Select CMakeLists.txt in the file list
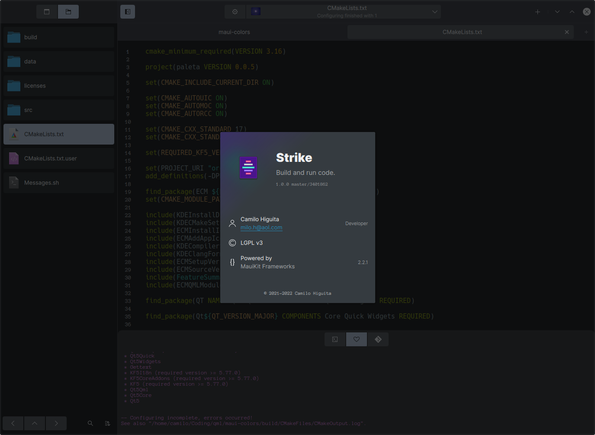The height and width of the screenshot is (435, 595). coord(59,134)
